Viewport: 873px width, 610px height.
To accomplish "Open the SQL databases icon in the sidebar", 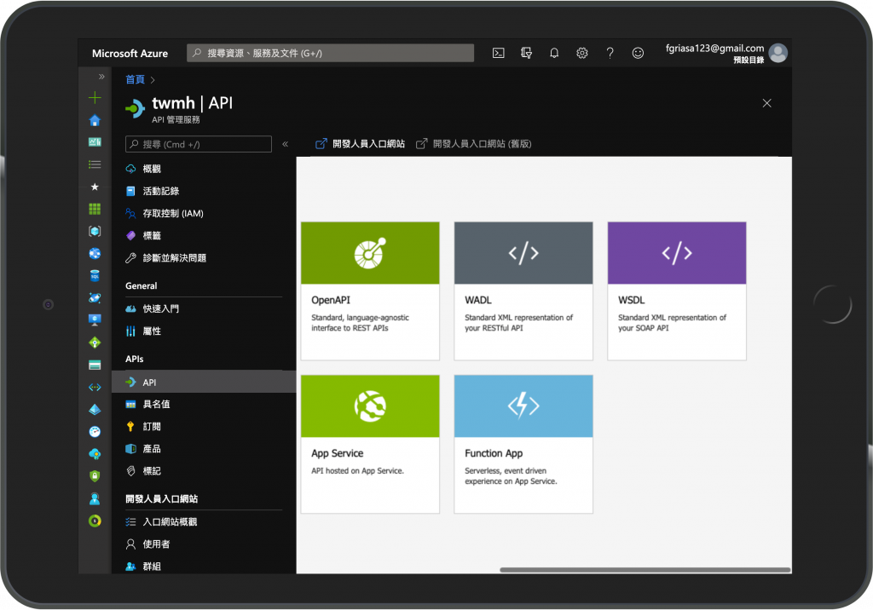I will tap(95, 275).
